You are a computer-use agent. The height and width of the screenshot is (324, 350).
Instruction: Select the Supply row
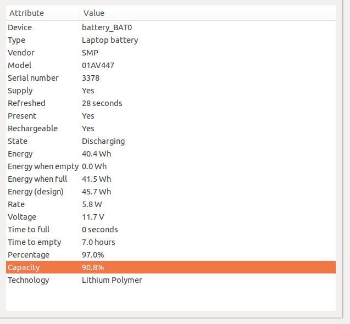click(171, 91)
